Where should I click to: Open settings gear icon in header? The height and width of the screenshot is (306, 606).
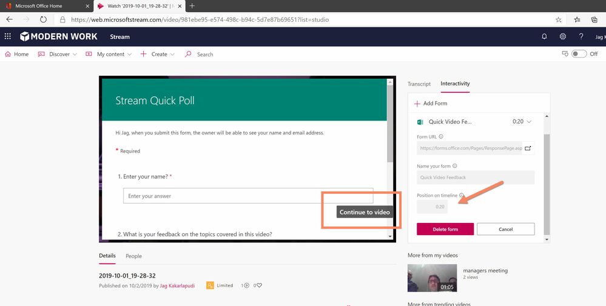[x=563, y=36]
